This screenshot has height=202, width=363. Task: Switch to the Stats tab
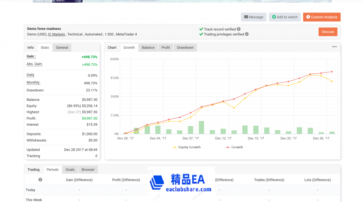[x=45, y=48]
